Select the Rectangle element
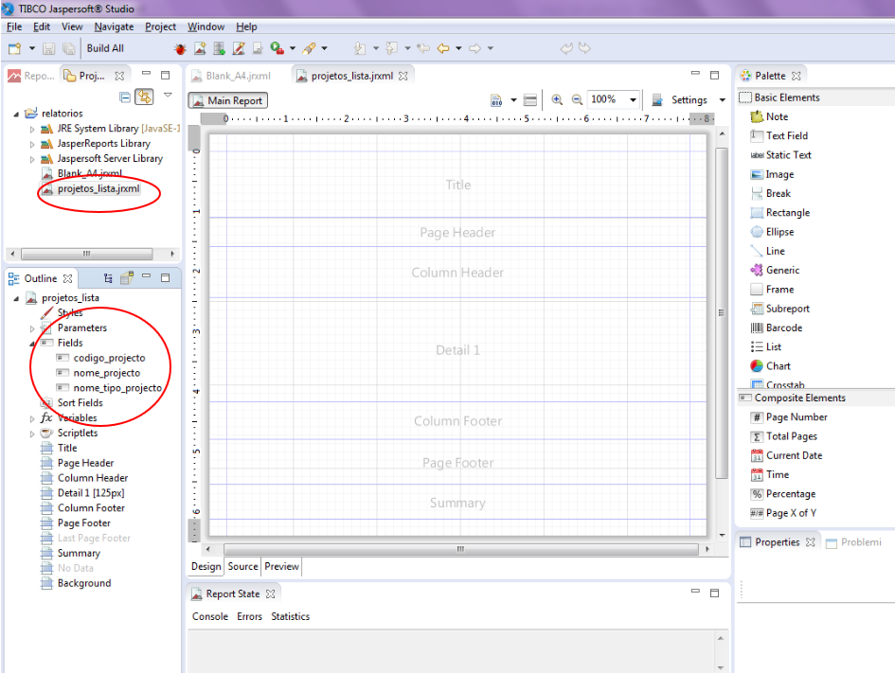The image size is (895, 673). tap(779, 213)
